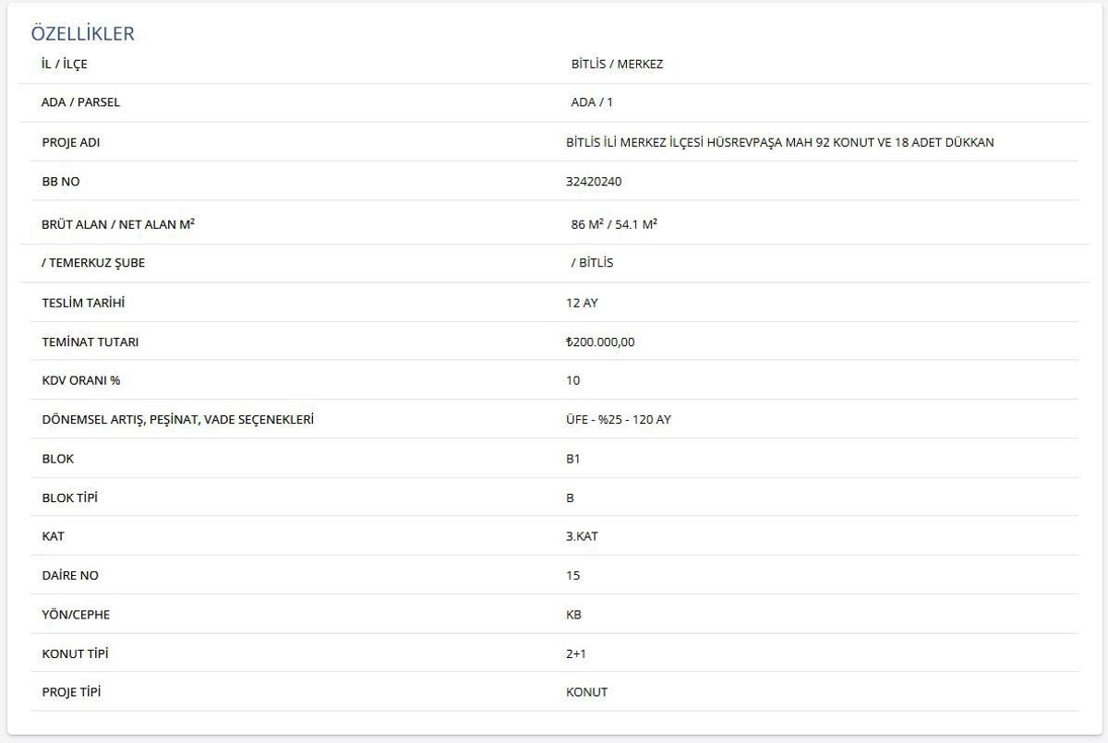Image resolution: width=1108 pixels, height=743 pixels.
Task: Select the PROJE TİPİ value KONUT
Action: click(x=587, y=692)
